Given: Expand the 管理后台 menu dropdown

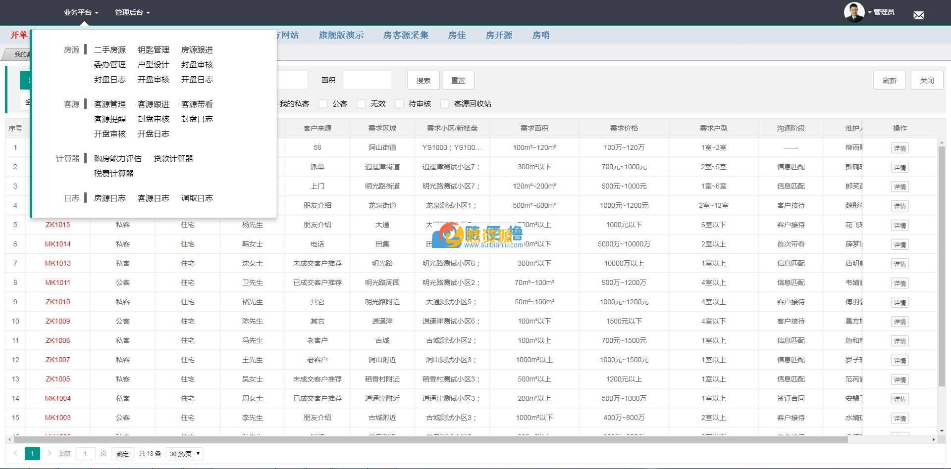Looking at the screenshot, I should pos(130,12).
